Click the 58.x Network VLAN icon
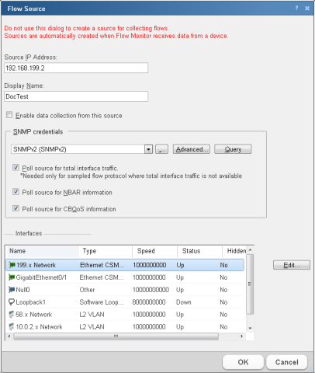Viewport: 315px width, 373px height. 12,314
